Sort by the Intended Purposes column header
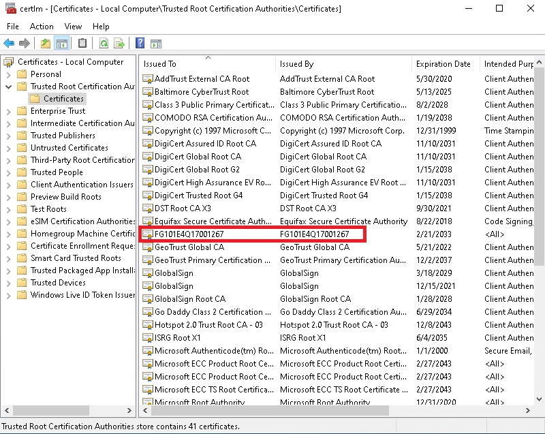Screen dimensions: 545x434 (507, 64)
